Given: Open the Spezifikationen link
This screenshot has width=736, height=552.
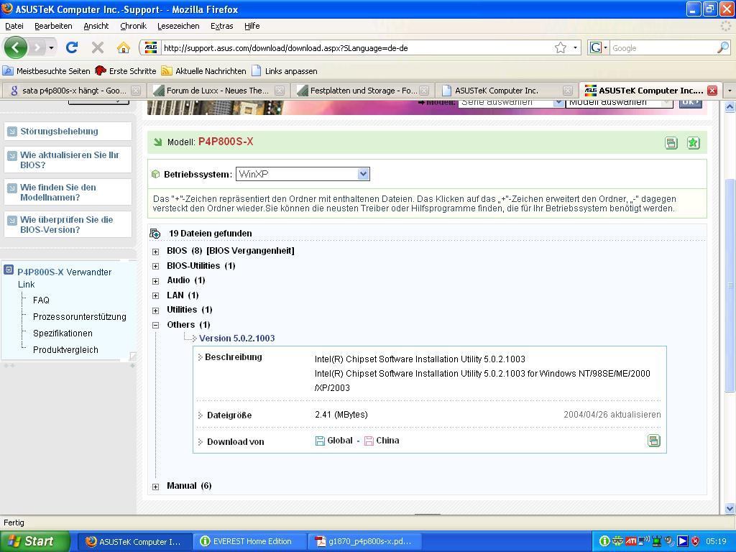Looking at the screenshot, I should pos(63,333).
